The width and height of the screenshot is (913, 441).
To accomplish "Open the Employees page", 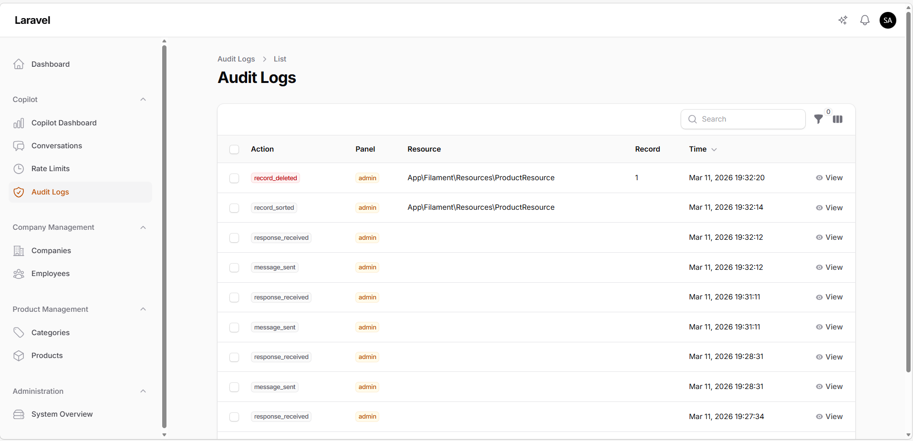I will 50,273.
